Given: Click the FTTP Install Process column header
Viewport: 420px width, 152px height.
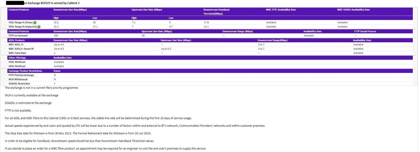Looking at the screenshot, I should pos(365,31).
